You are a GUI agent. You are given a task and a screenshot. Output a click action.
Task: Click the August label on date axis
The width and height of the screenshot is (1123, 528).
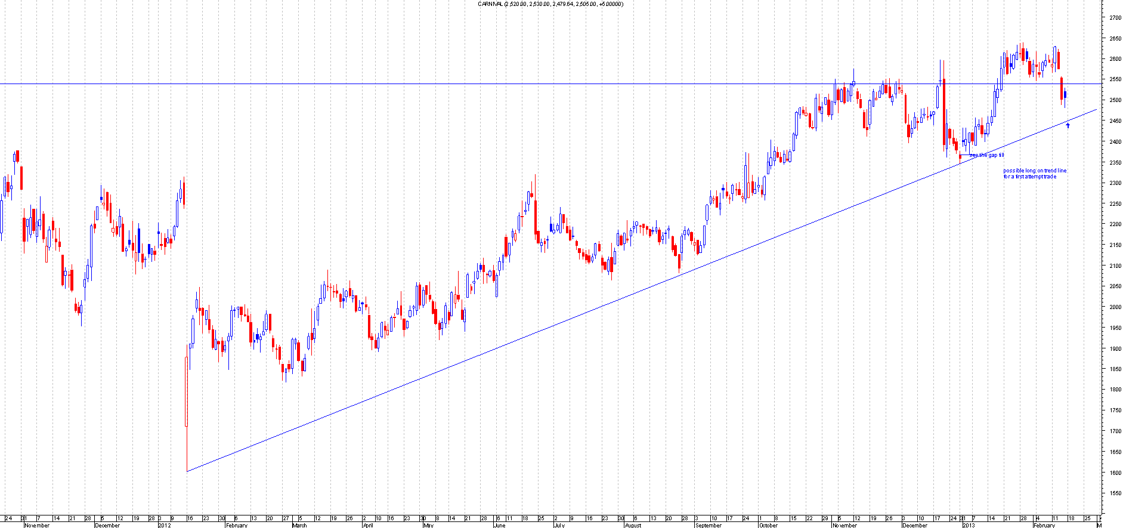(x=633, y=525)
